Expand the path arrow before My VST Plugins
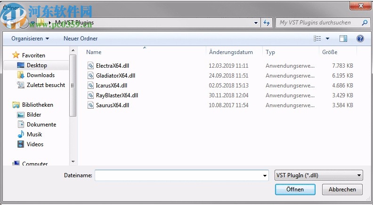 coord(50,23)
